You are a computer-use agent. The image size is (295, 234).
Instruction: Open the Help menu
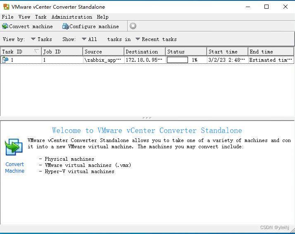click(x=103, y=17)
